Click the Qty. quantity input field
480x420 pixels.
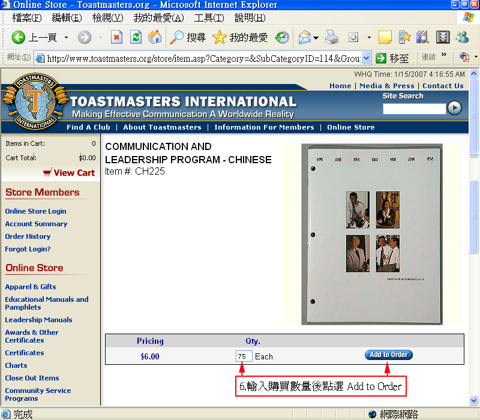[x=244, y=356]
